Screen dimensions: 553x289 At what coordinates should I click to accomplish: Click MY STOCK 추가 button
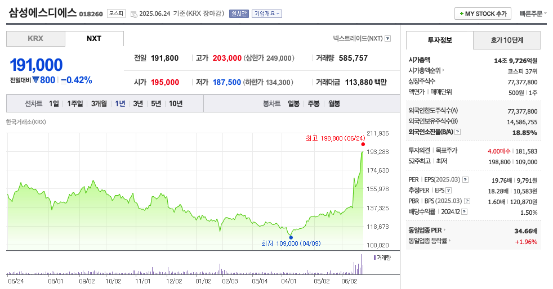tap(483, 13)
